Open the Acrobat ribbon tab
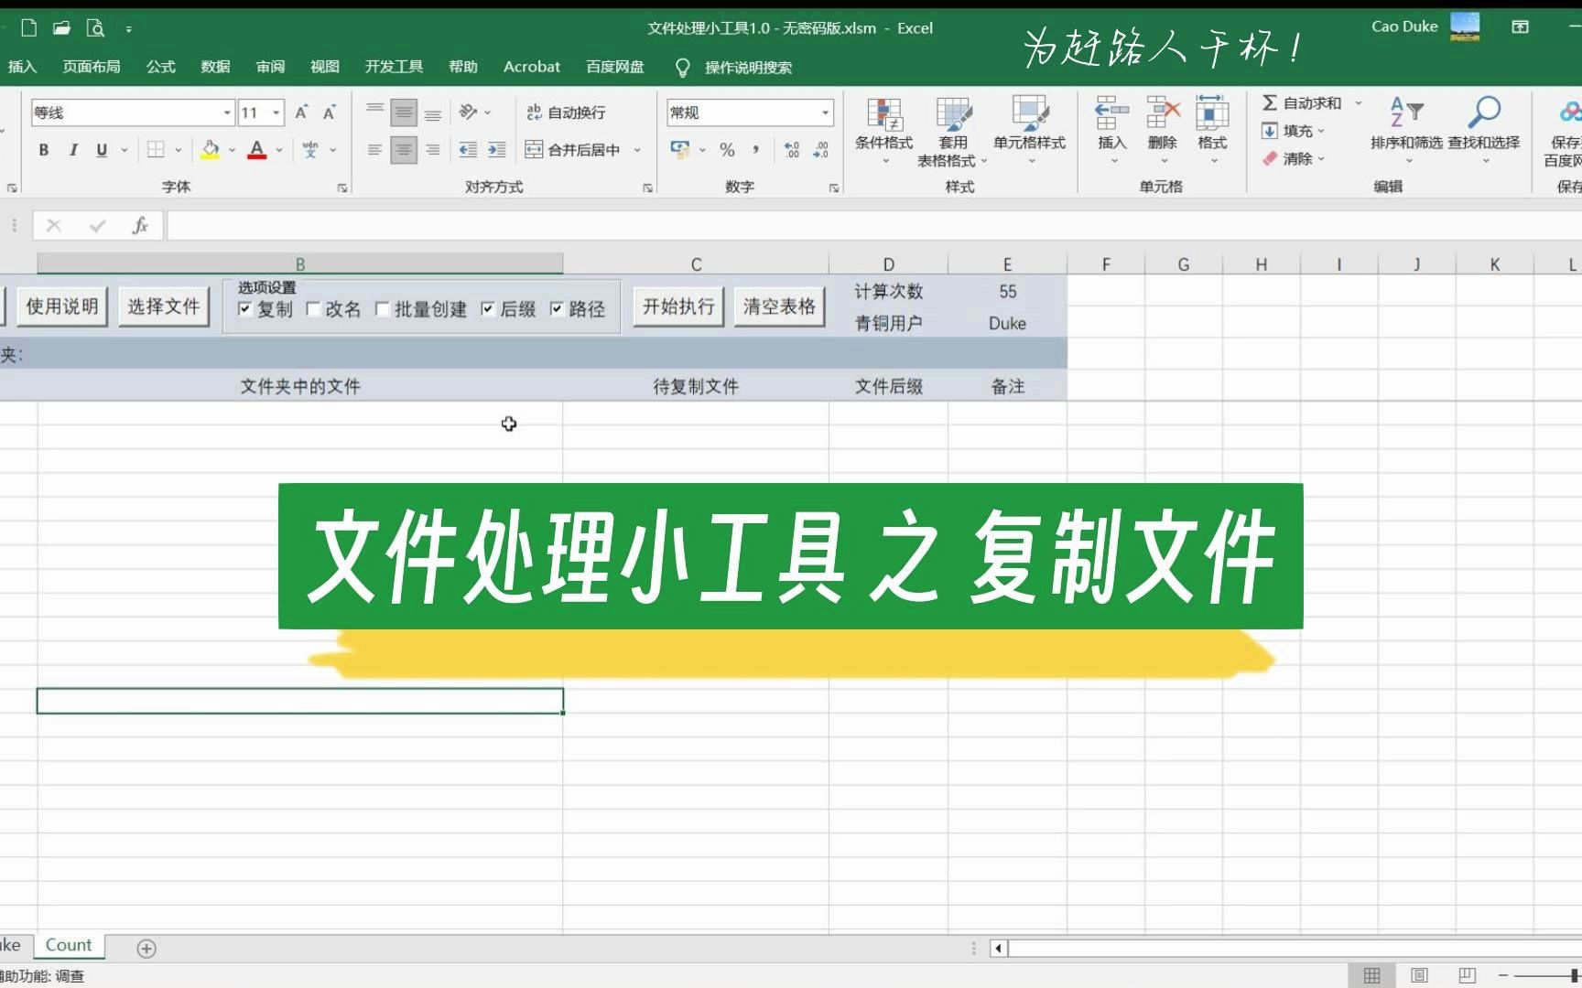Viewport: 1582px width, 988px height. (531, 66)
